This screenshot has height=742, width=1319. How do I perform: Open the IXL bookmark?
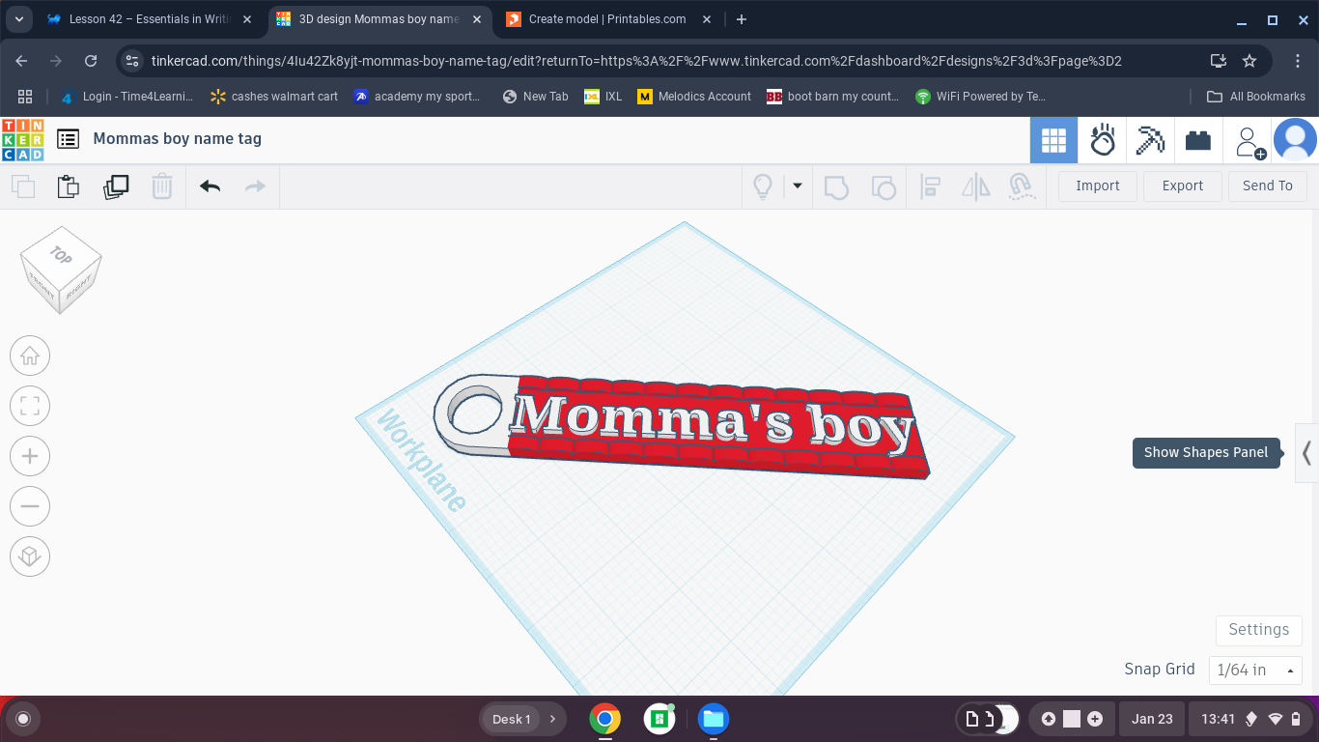pos(603,97)
